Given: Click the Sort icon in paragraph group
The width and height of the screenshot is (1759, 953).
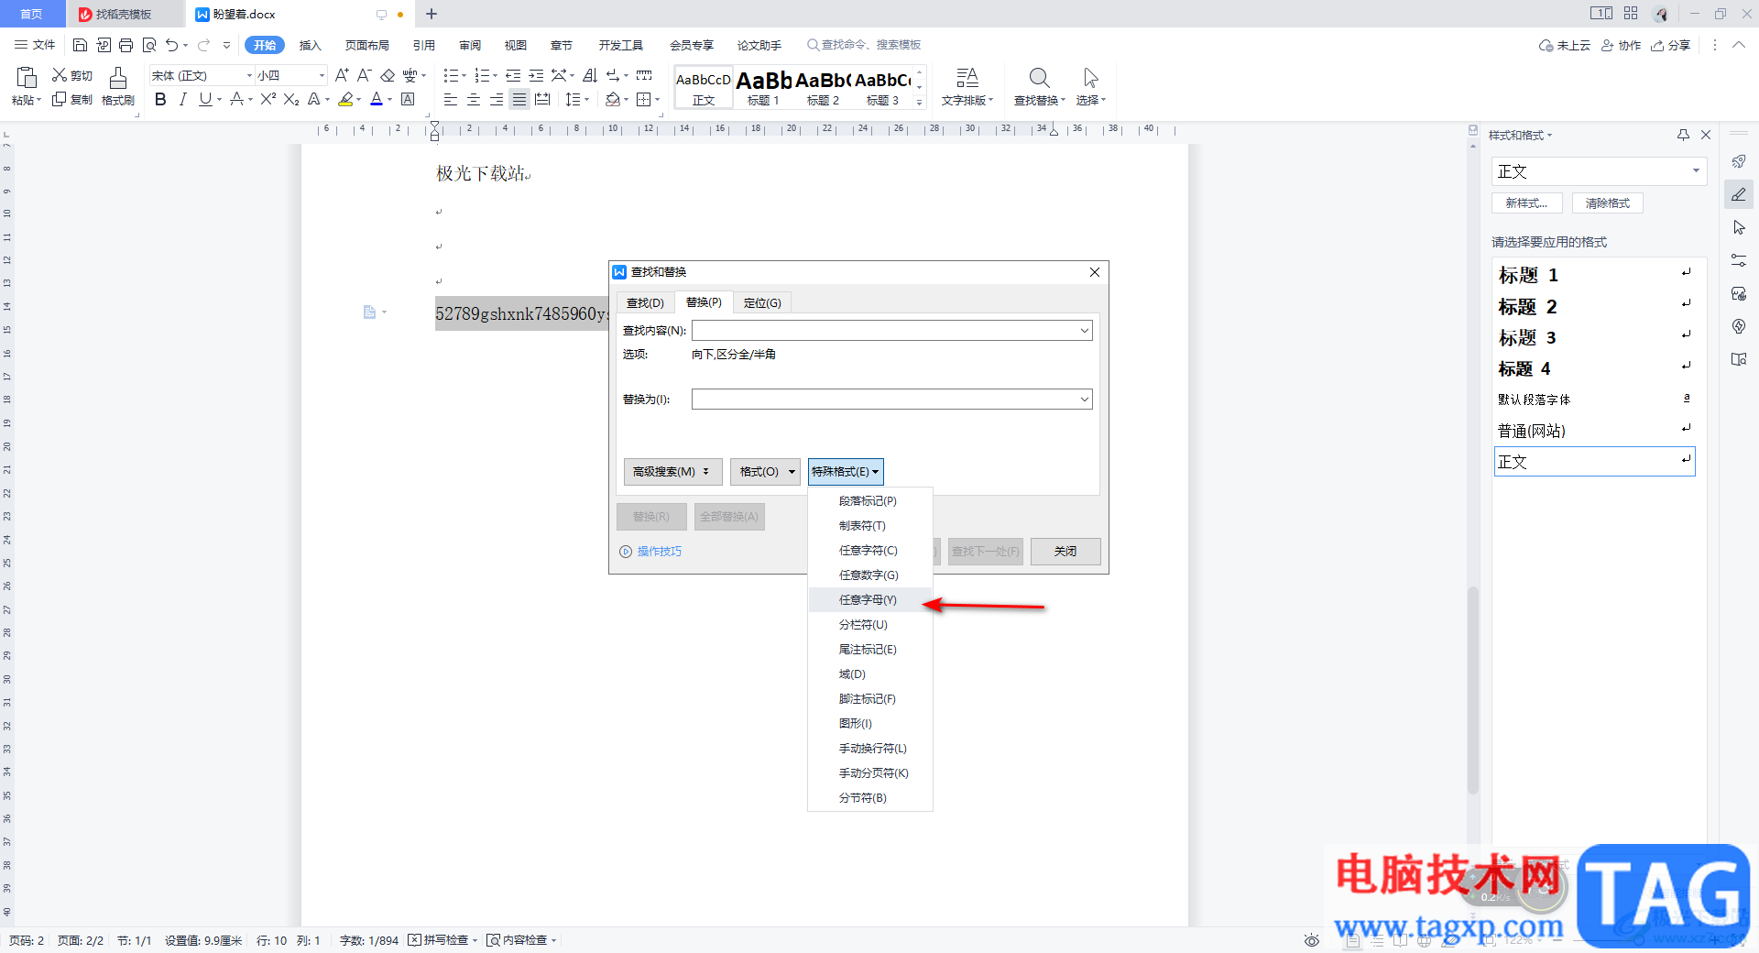Looking at the screenshot, I should [590, 75].
